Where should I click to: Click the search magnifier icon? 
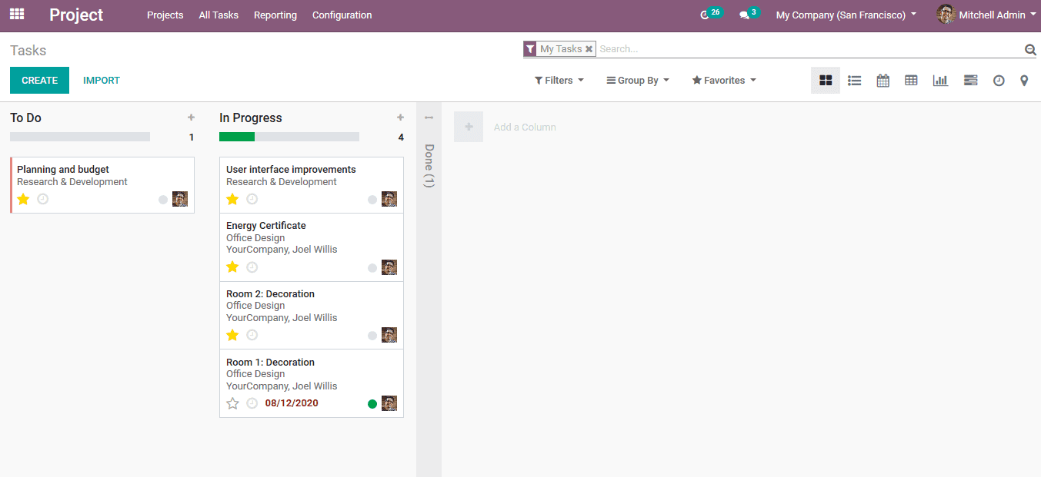(x=1030, y=49)
